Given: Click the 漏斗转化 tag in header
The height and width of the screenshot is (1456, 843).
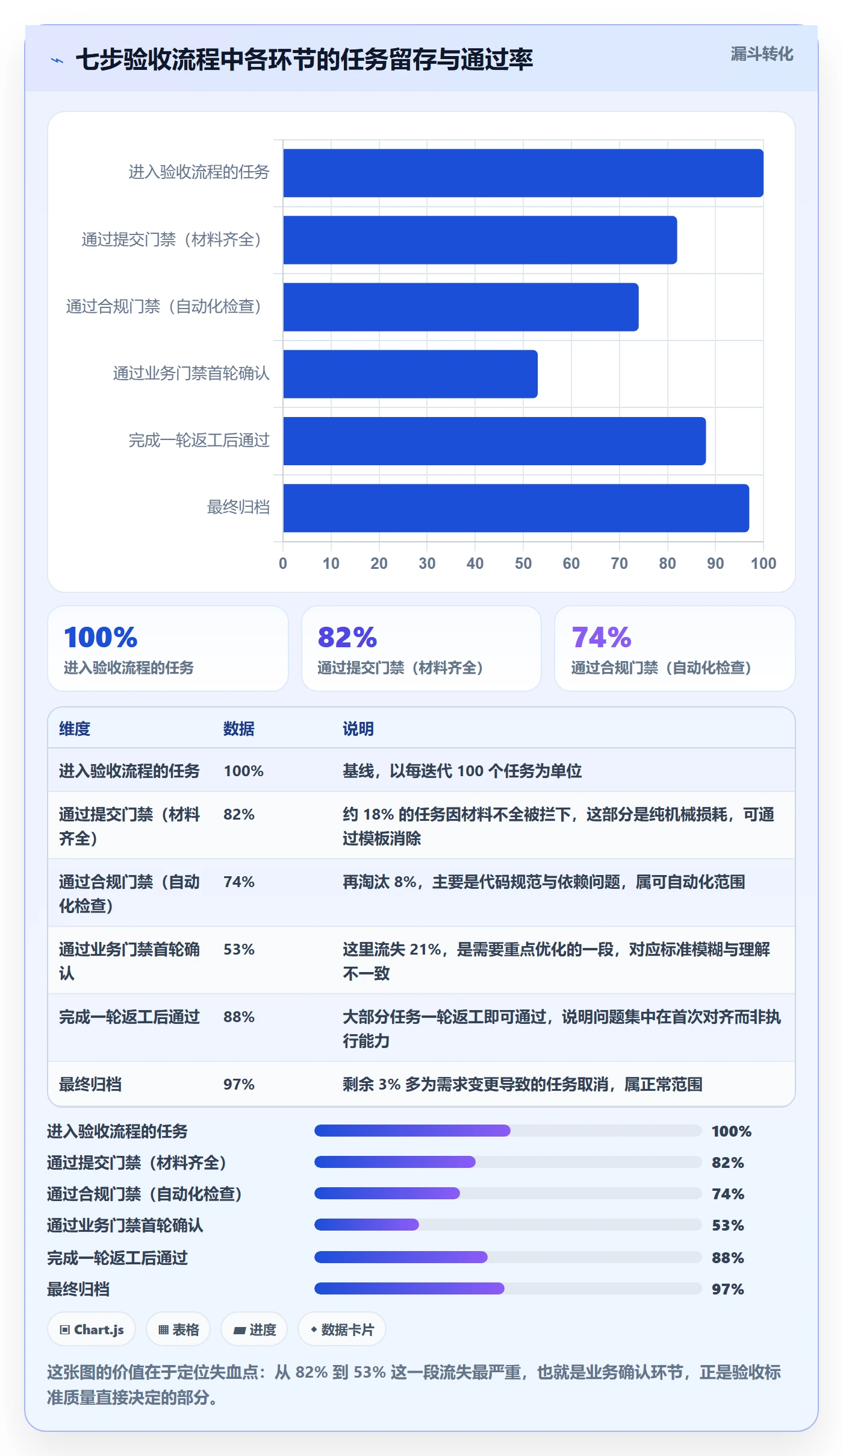Looking at the screenshot, I should pyautogui.click(x=762, y=54).
